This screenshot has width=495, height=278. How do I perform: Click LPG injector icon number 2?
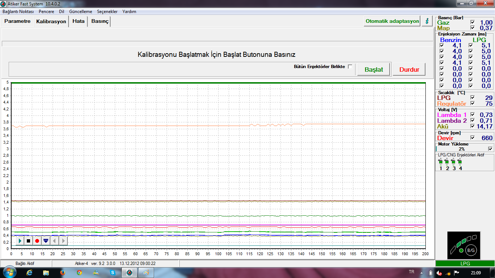click(x=447, y=162)
